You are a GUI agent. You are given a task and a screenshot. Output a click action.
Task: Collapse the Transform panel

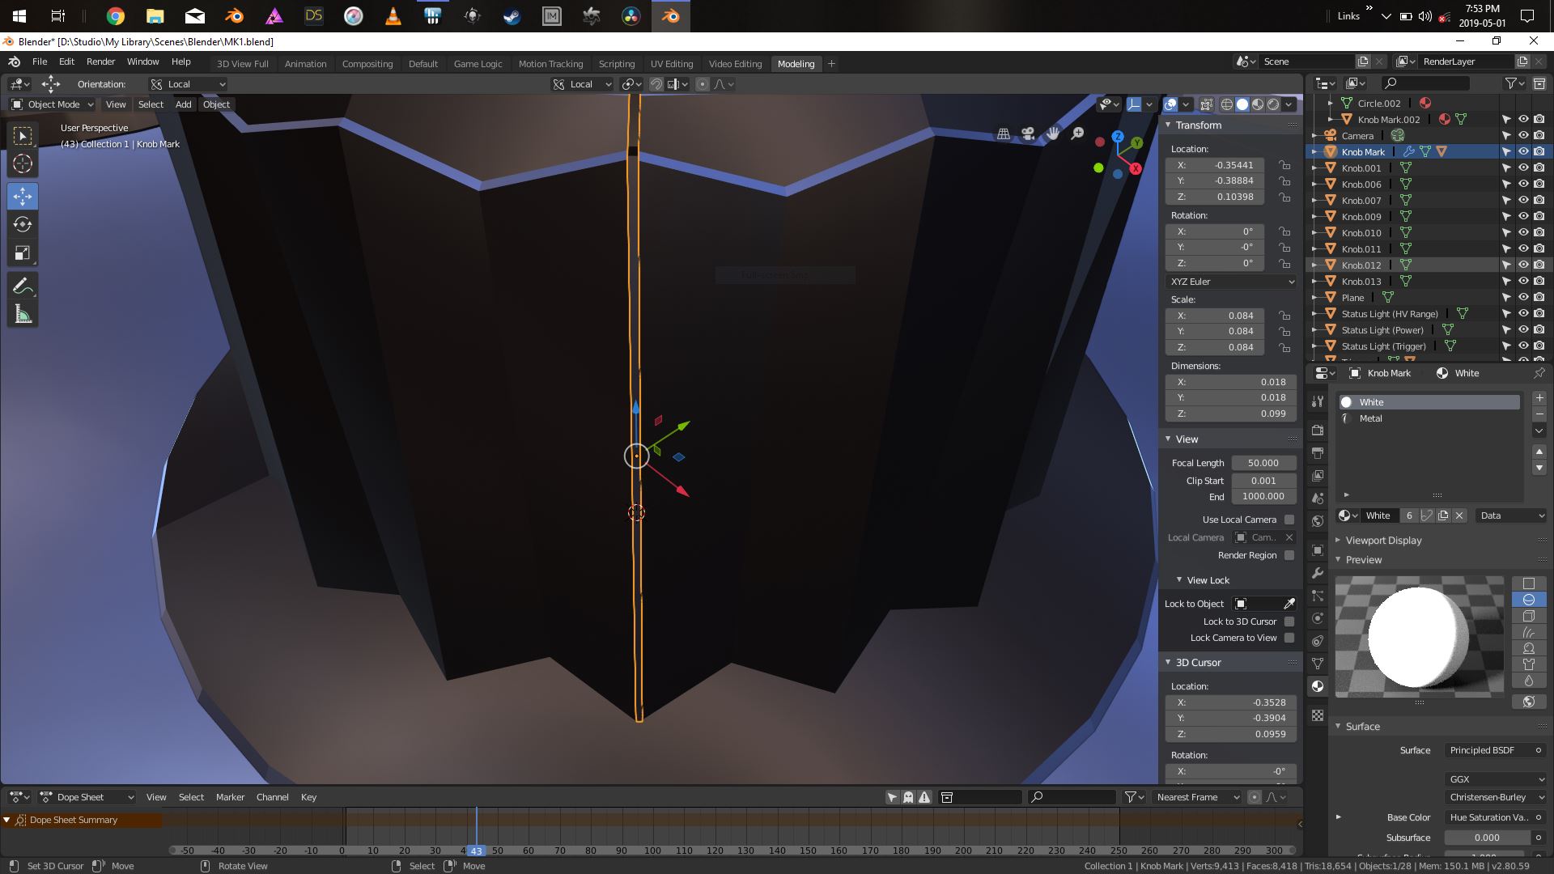click(1198, 125)
